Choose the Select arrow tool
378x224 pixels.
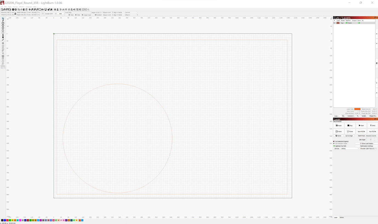3,18
